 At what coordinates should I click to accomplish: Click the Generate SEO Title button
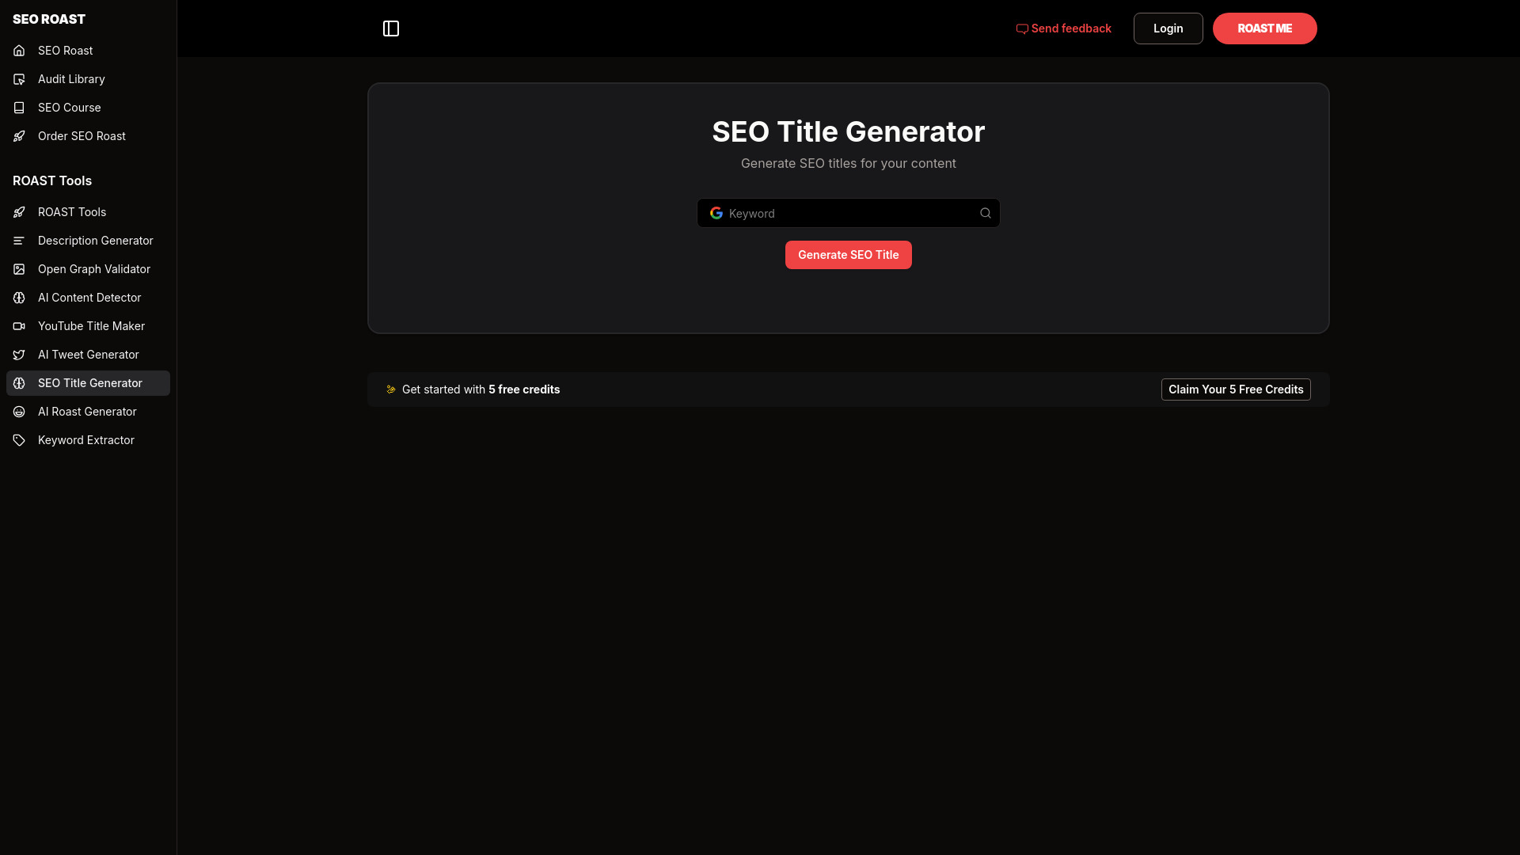pos(848,255)
